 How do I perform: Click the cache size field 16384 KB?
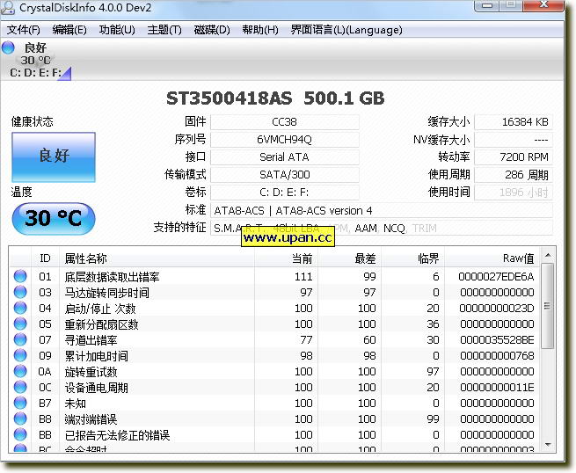coord(514,122)
